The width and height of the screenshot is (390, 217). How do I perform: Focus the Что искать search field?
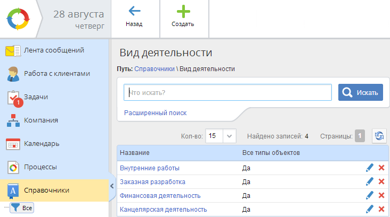[228, 92]
